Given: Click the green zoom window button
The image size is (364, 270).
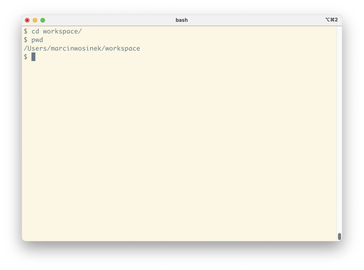Looking at the screenshot, I should [43, 20].
